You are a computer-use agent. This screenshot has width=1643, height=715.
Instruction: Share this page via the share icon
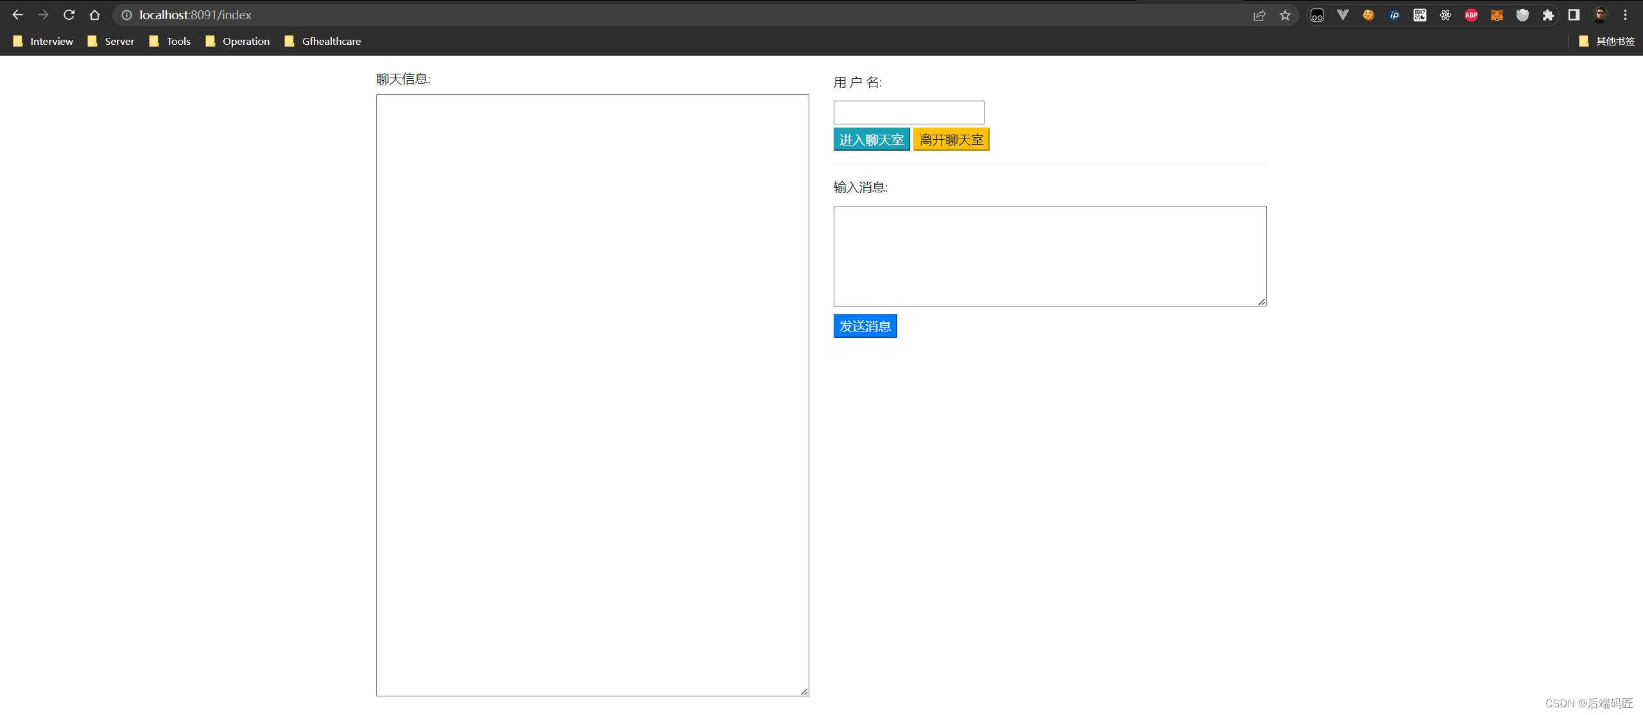[1259, 15]
